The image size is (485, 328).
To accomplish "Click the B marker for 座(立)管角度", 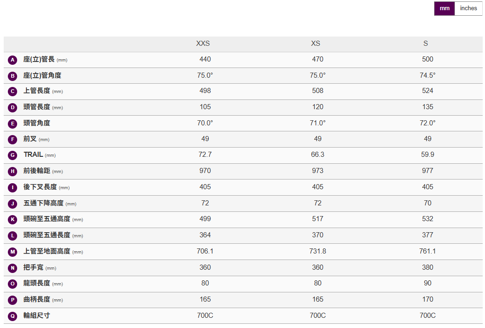I will coord(12,76).
